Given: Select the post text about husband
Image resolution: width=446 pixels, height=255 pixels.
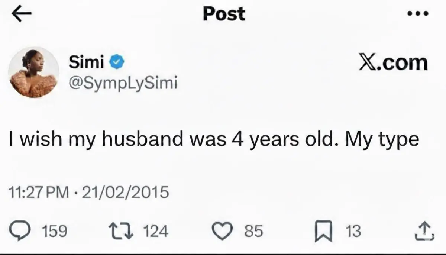Looking at the screenshot, I should tap(214, 140).
